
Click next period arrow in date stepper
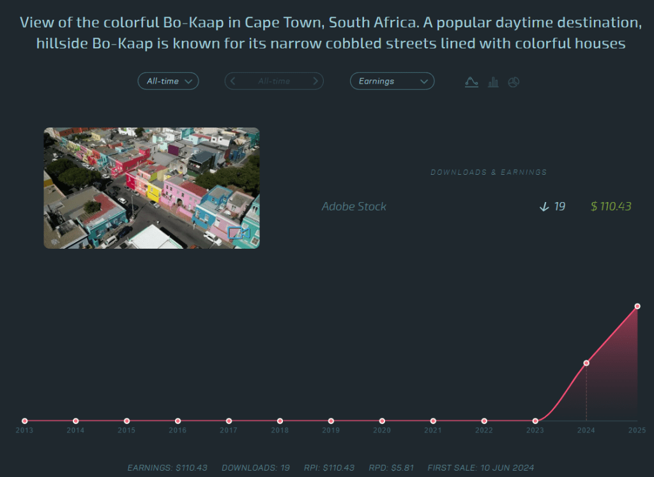(x=316, y=81)
